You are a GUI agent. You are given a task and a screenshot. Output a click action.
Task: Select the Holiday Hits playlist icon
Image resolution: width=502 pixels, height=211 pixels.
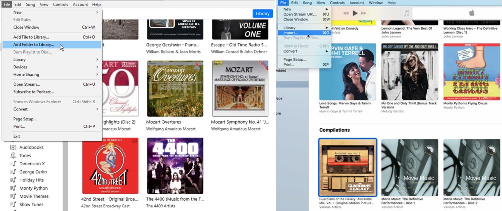(x=13, y=180)
